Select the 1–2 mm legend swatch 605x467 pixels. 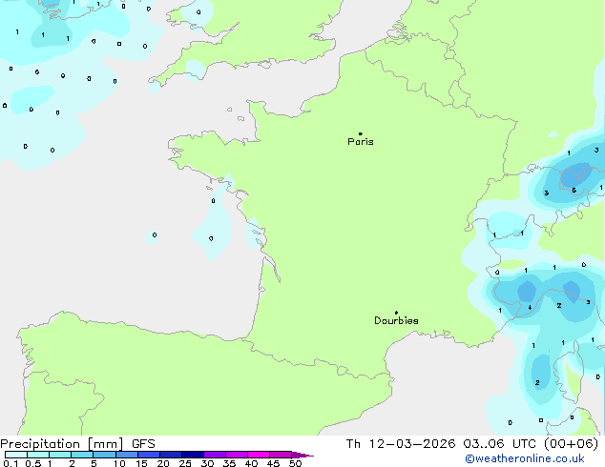(60, 455)
